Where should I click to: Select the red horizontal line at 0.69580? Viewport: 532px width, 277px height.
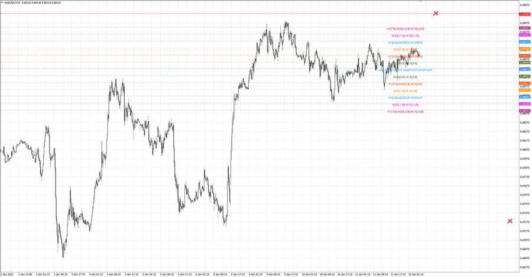coord(259,14)
